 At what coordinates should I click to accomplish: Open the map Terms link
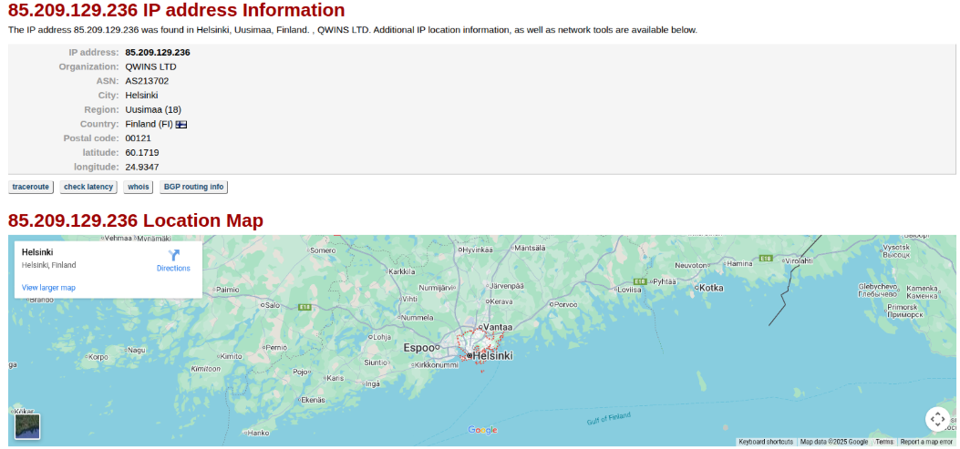point(884,442)
